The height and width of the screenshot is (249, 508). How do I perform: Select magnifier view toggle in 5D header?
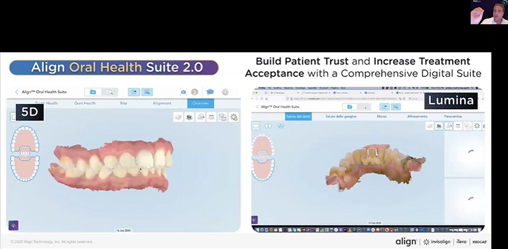point(110,92)
